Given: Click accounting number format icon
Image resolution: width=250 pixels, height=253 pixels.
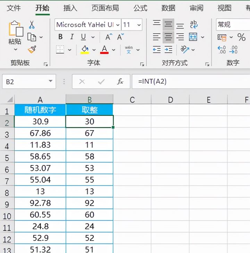Looking at the screenshot, I should tap(222, 37).
